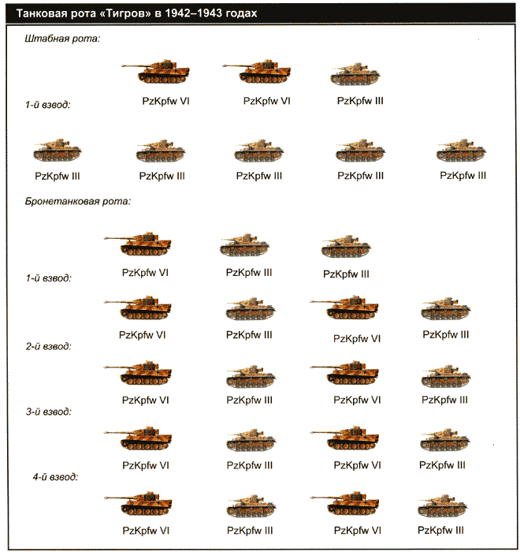Click the «Штабная рота:» heading
The image size is (520, 552).
(63, 39)
